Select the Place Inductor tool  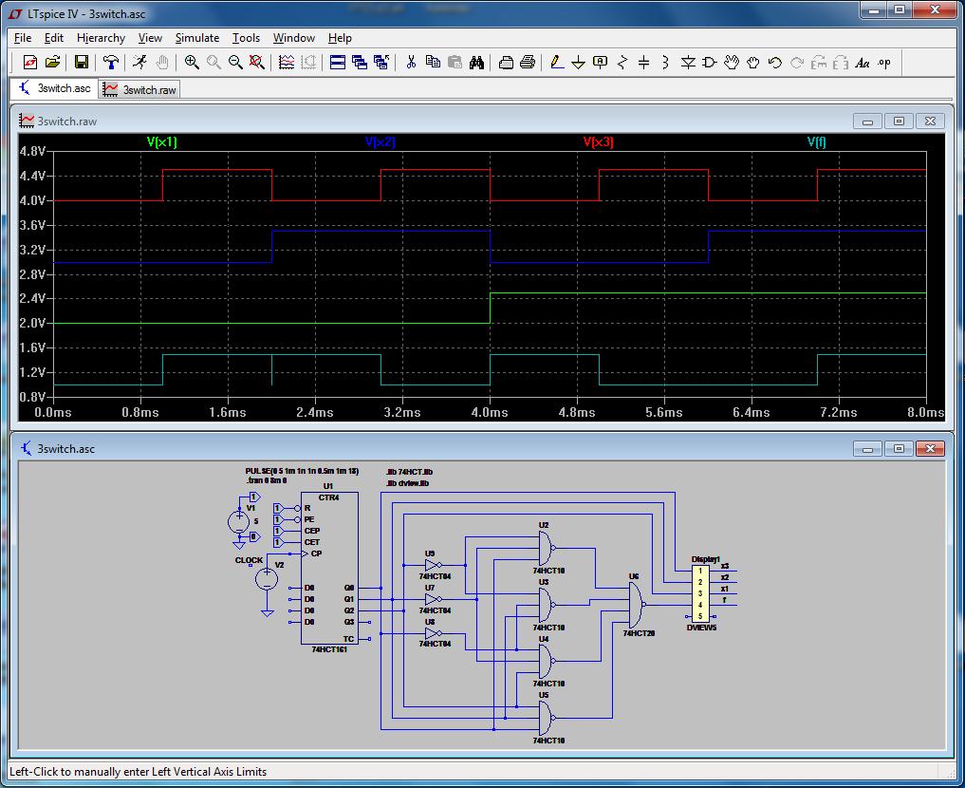[x=665, y=62]
